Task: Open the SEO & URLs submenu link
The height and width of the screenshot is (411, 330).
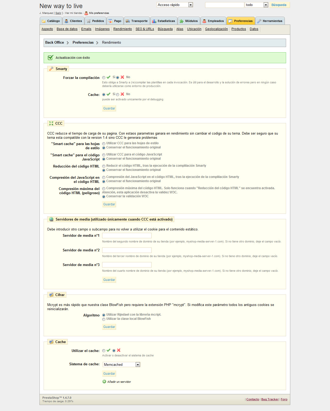Action: tap(145, 29)
